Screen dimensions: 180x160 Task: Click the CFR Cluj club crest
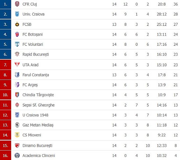(17, 4)
